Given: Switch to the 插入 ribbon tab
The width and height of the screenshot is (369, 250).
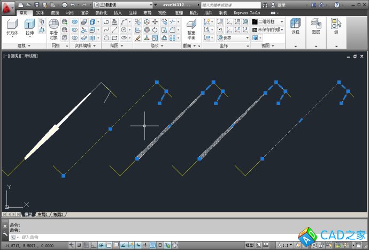Looking at the screenshot, I should (x=118, y=12).
